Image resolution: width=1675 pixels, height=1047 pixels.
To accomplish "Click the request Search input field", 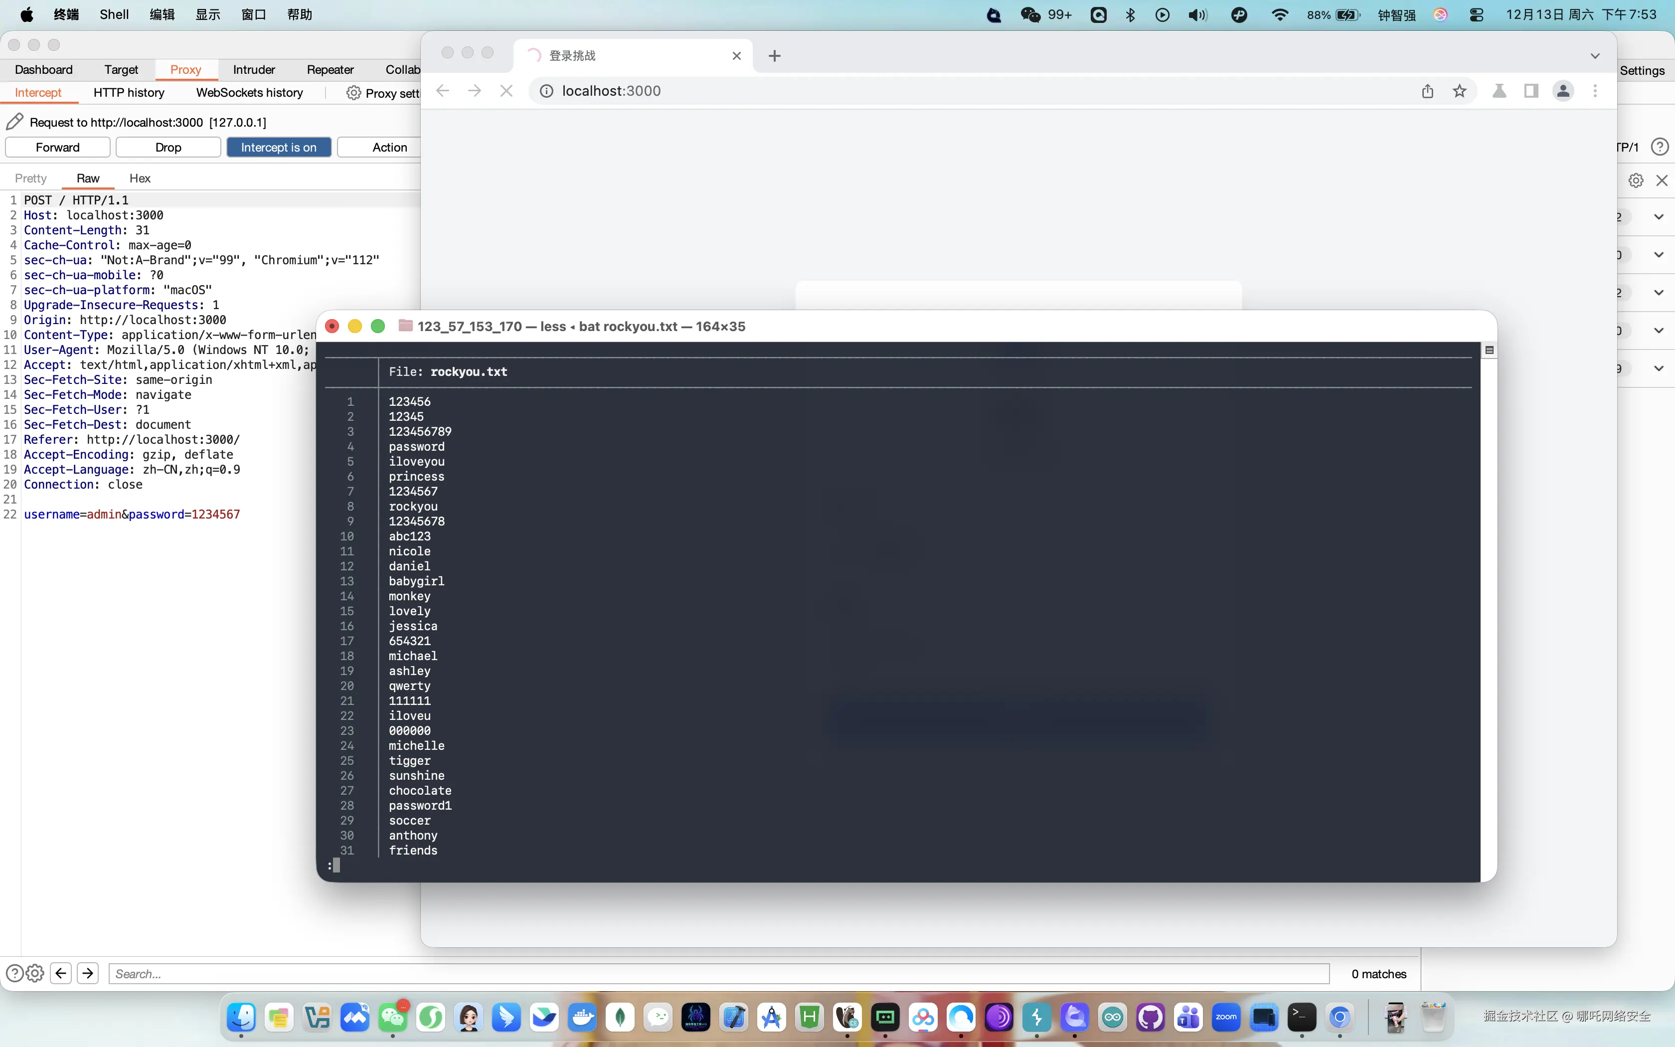I will (x=718, y=974).
